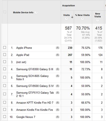Viewport: 106px width, 121px height.
Task: Open camera icon for Kindle Fire HD 7
Action: [x=57, y=102]
